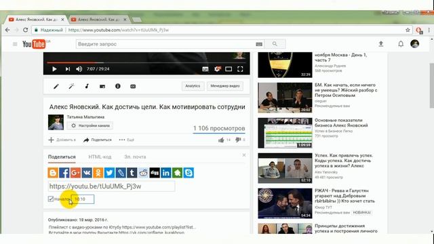The height and width of the screenshot is (244, 434).
Task: Share to Digg
Action: [155, 173]
